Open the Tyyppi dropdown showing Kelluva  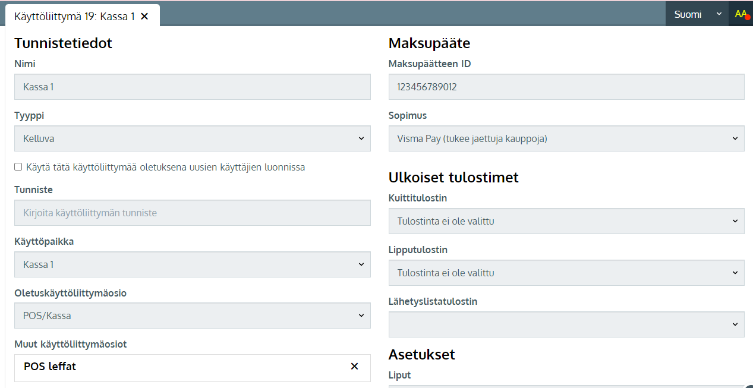(193, 138)
